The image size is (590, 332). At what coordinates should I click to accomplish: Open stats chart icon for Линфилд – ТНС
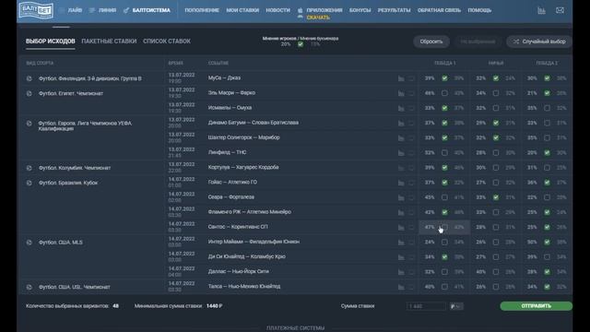point(401,152)
